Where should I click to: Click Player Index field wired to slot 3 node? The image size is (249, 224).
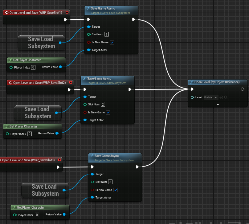(37, 215)
